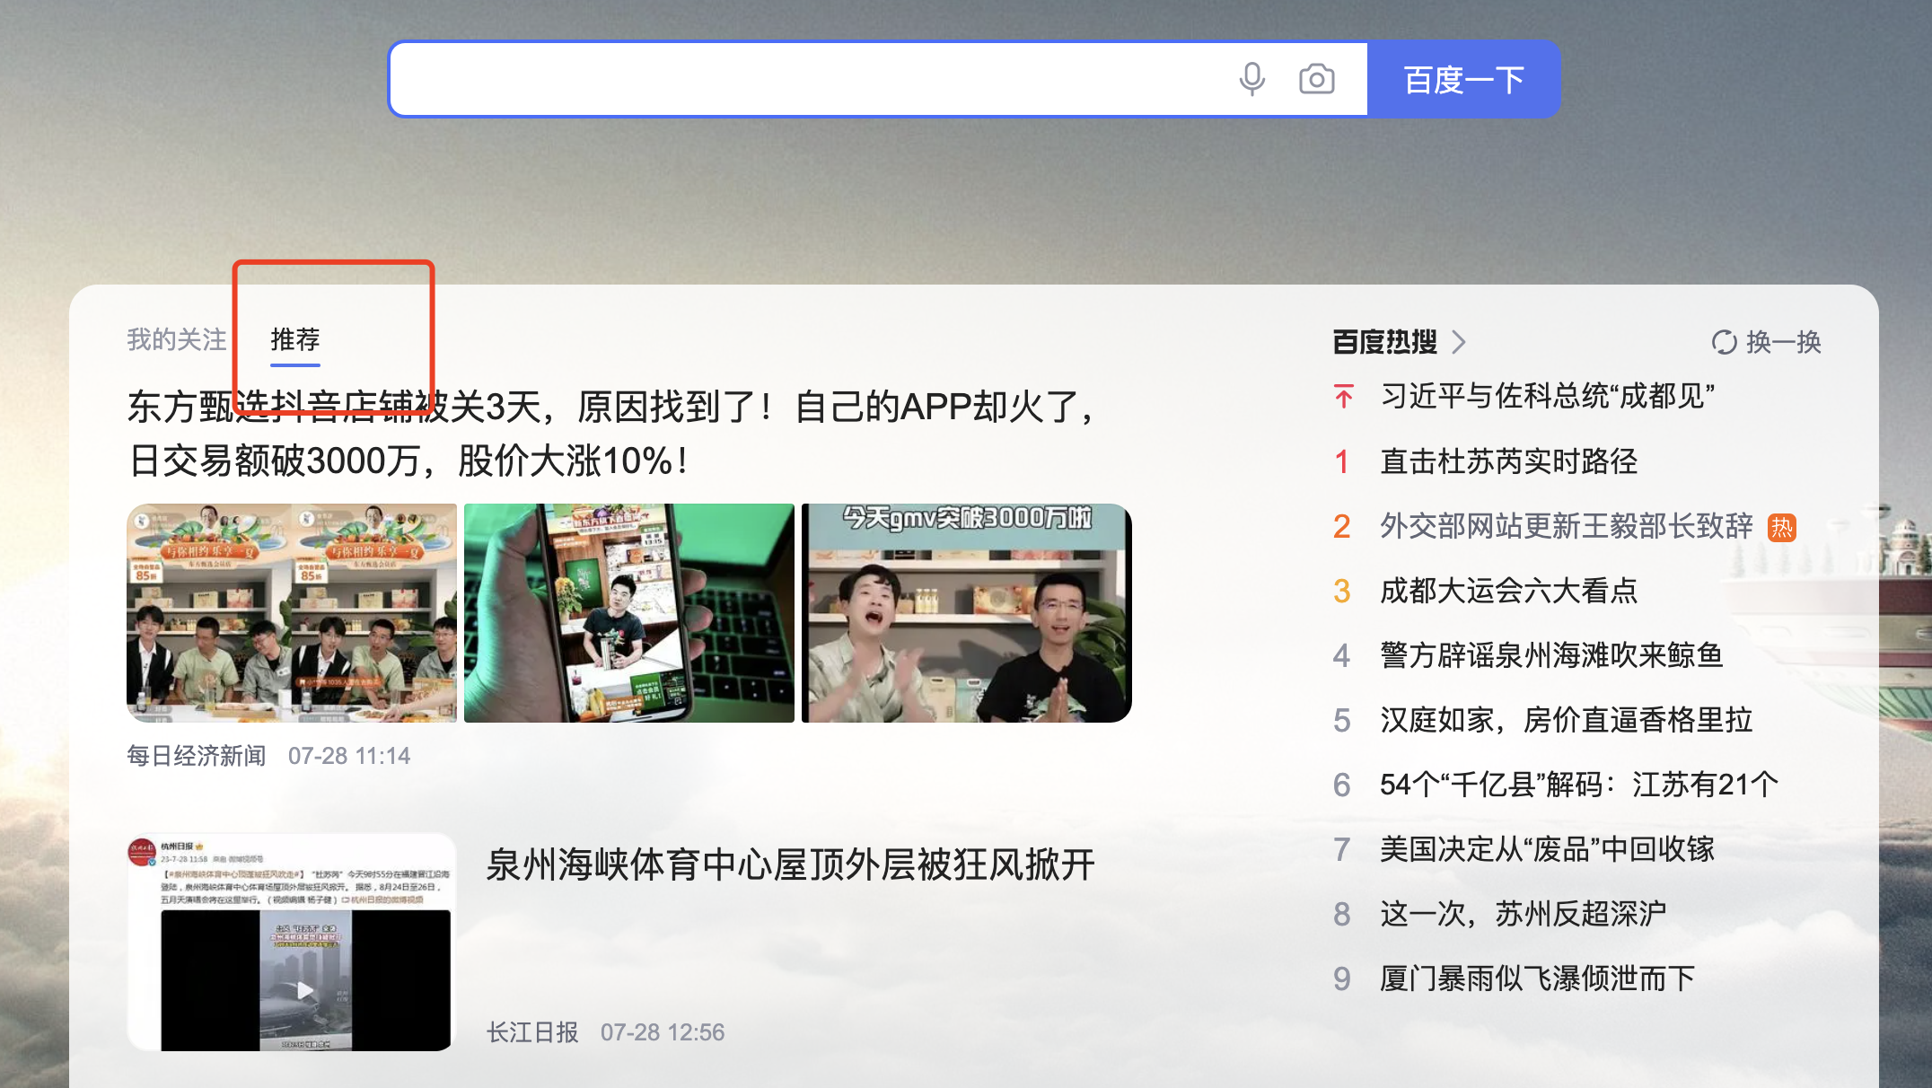Open hot search 厦门暴雨似飞瀑倾泄而下
The width and height of the screenshot is (1932, 1088).
click(1537, 978)
